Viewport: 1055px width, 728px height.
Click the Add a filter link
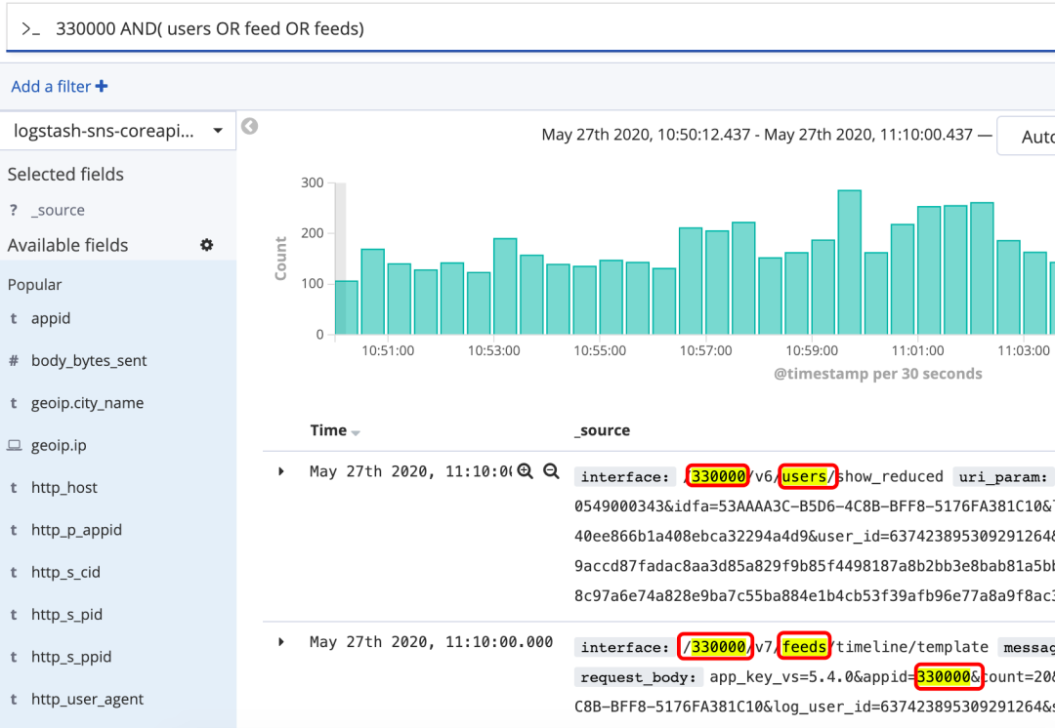point(51,87)
